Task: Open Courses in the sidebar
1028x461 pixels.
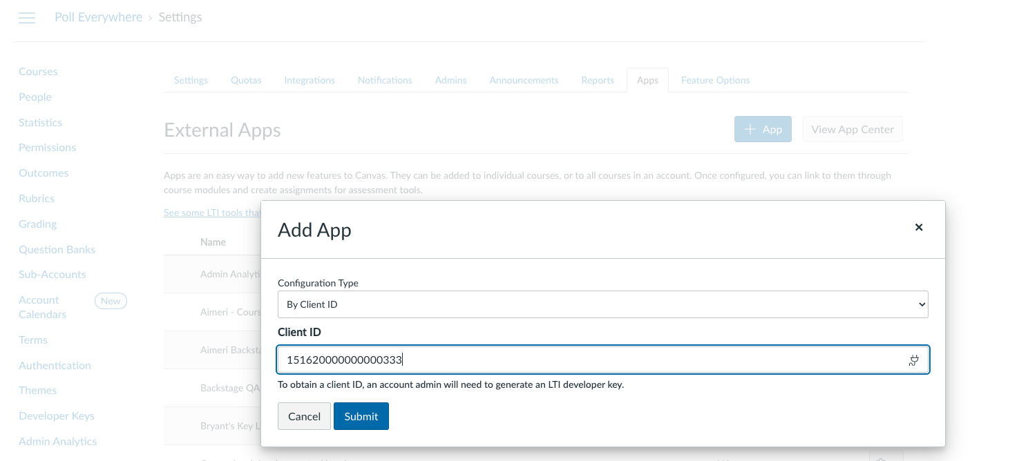Action: point(38,72)
